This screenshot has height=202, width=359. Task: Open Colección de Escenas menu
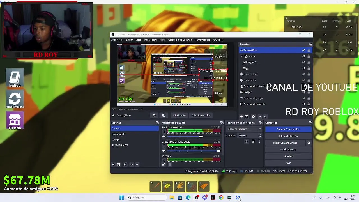coord(180,40)
